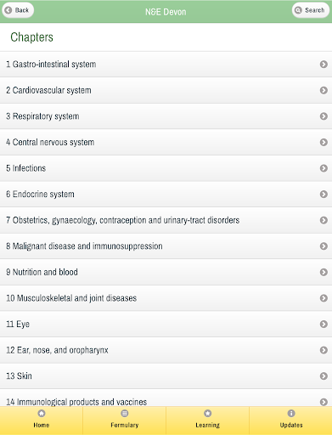Select 6 Endocrine system chapter
Image resolution: width=332 pixels, height=435 pixels.
click(166, 195)
